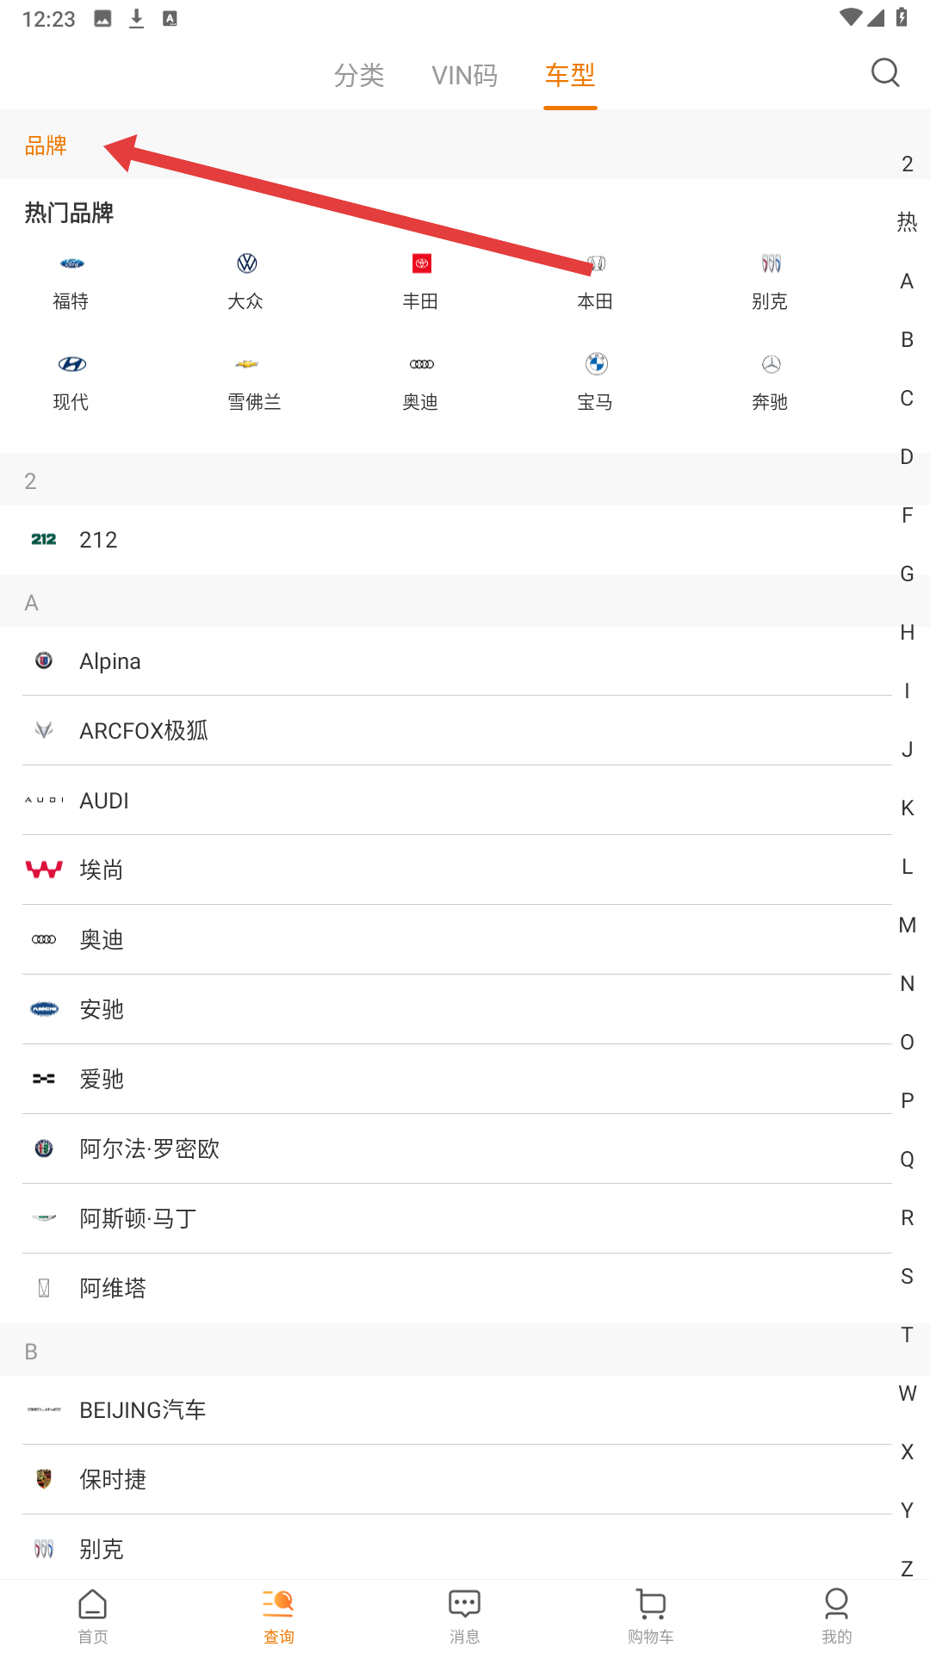Viewport: 930px width, 1653px height.
Task: Tap the search magnifier icon
Action: (884, 73)
